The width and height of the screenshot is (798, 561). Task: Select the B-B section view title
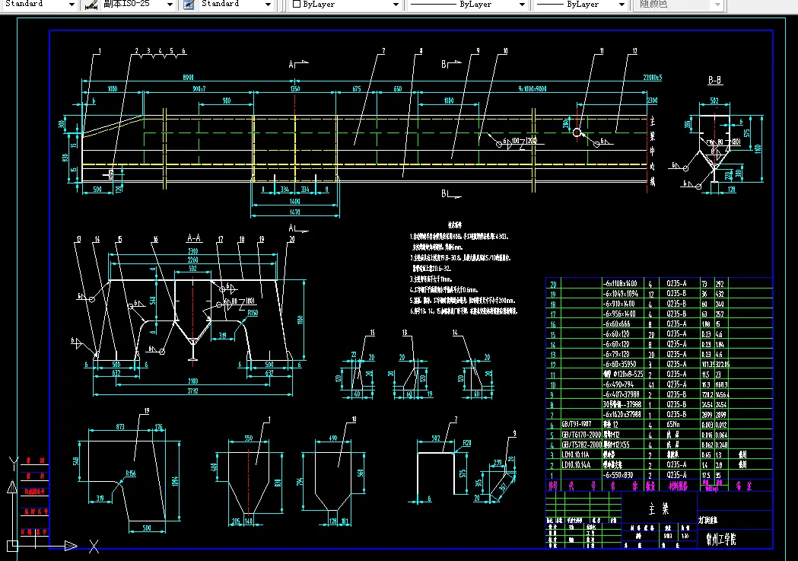tap(714, 80)
